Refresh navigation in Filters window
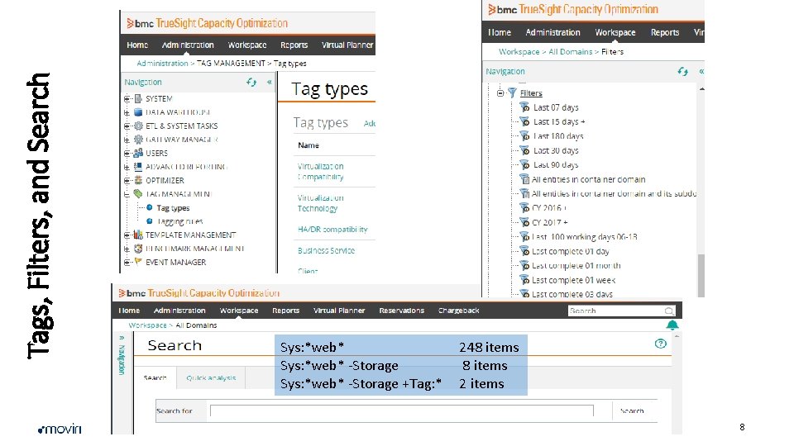This screenshot has height=446, width=794. [682, 71]
